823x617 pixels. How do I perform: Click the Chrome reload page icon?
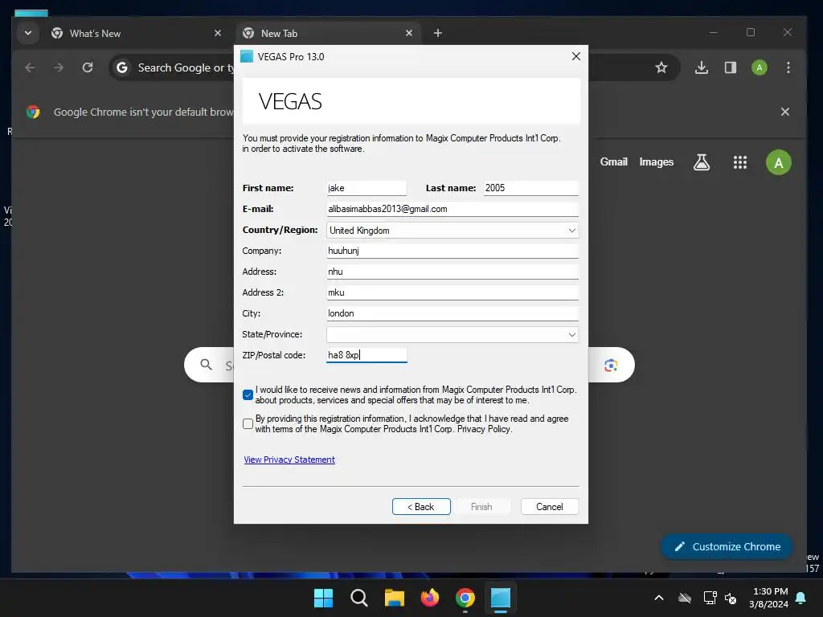click(88, 67)
